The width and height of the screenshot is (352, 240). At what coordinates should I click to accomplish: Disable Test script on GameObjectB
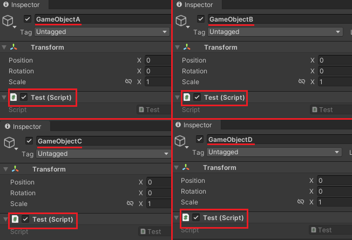pos(197,98)
